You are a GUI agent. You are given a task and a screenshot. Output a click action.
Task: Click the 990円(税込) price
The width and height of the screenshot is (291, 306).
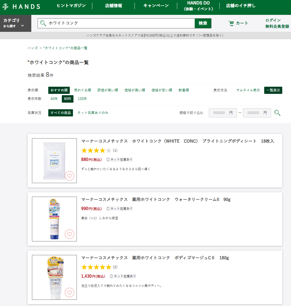pos(91,208)
